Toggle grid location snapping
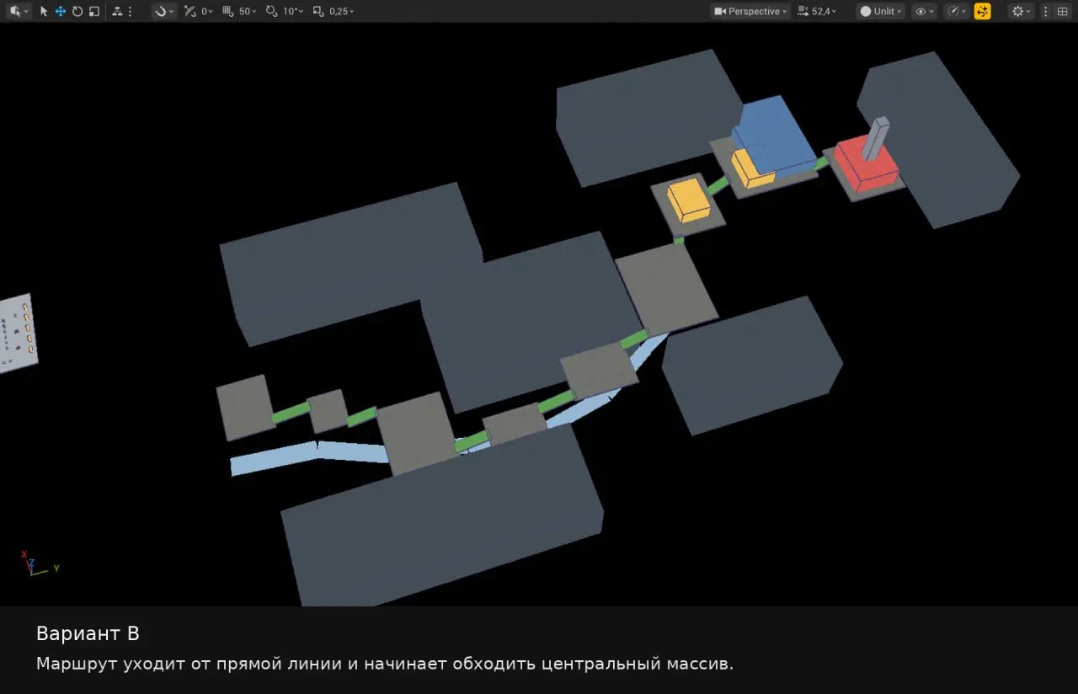This screenshot has width=1078, height=694. [228, 12]
